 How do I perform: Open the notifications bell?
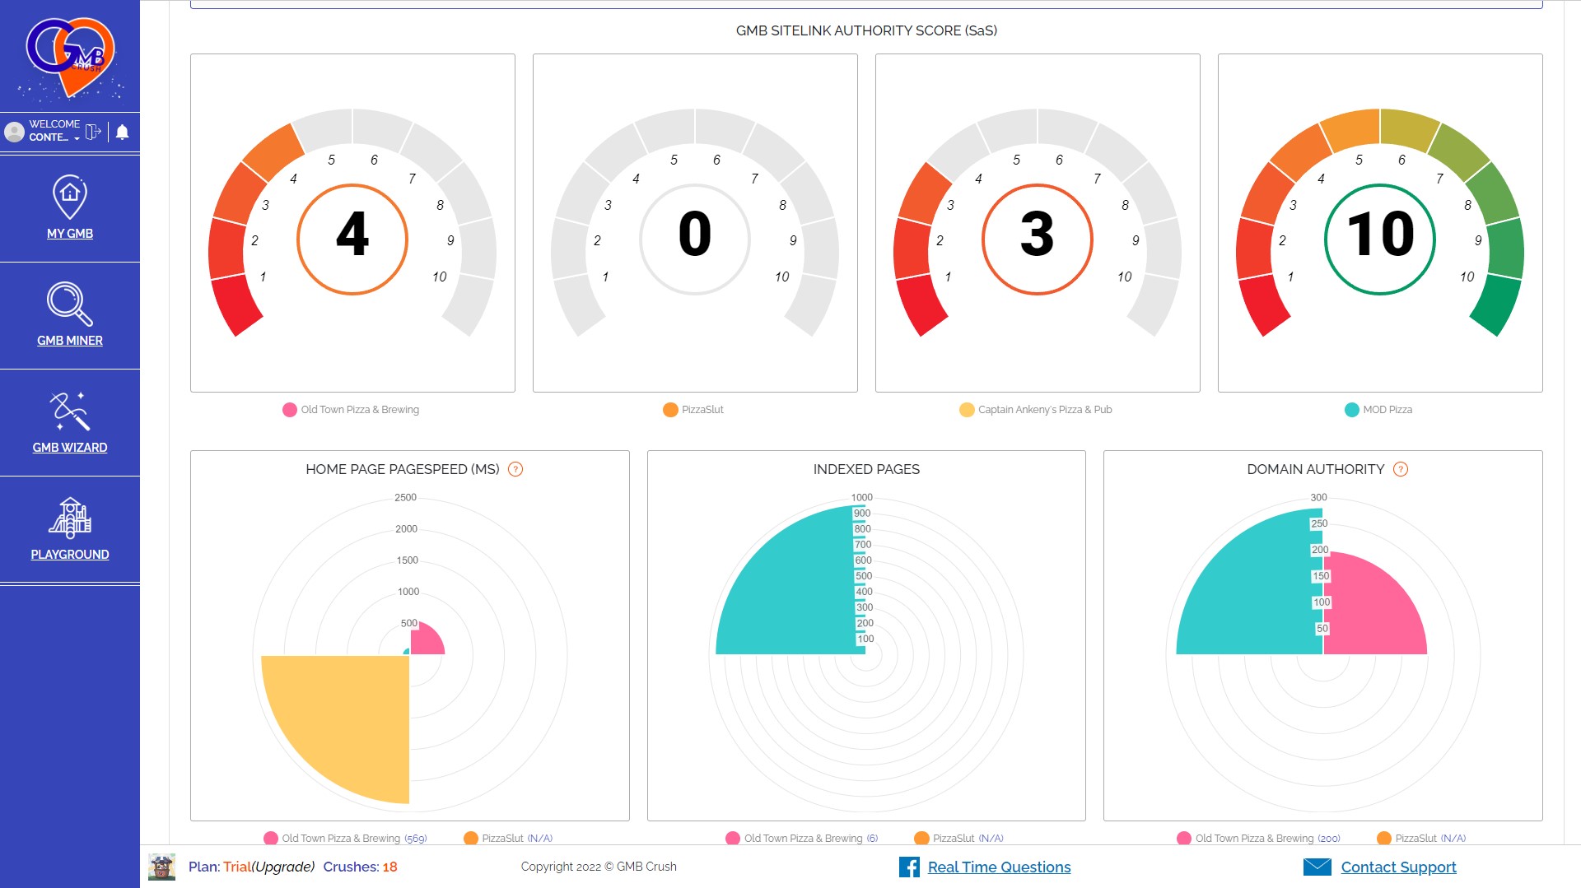click(x=123, y=132)
